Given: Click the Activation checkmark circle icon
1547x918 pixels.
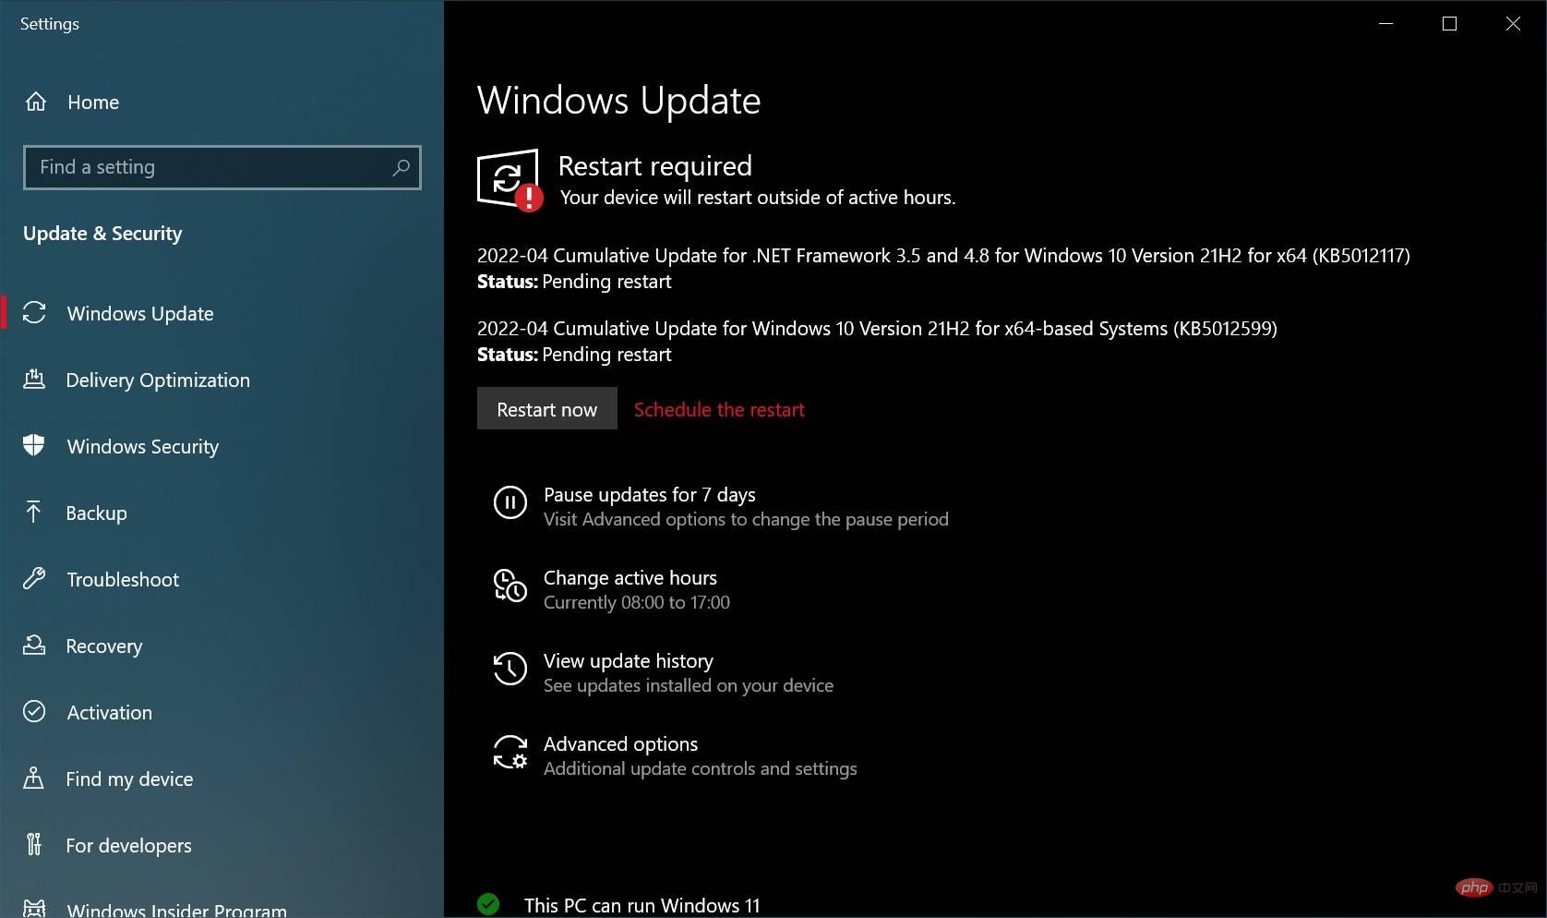Looking at the screenshot, I should [34, 711].
